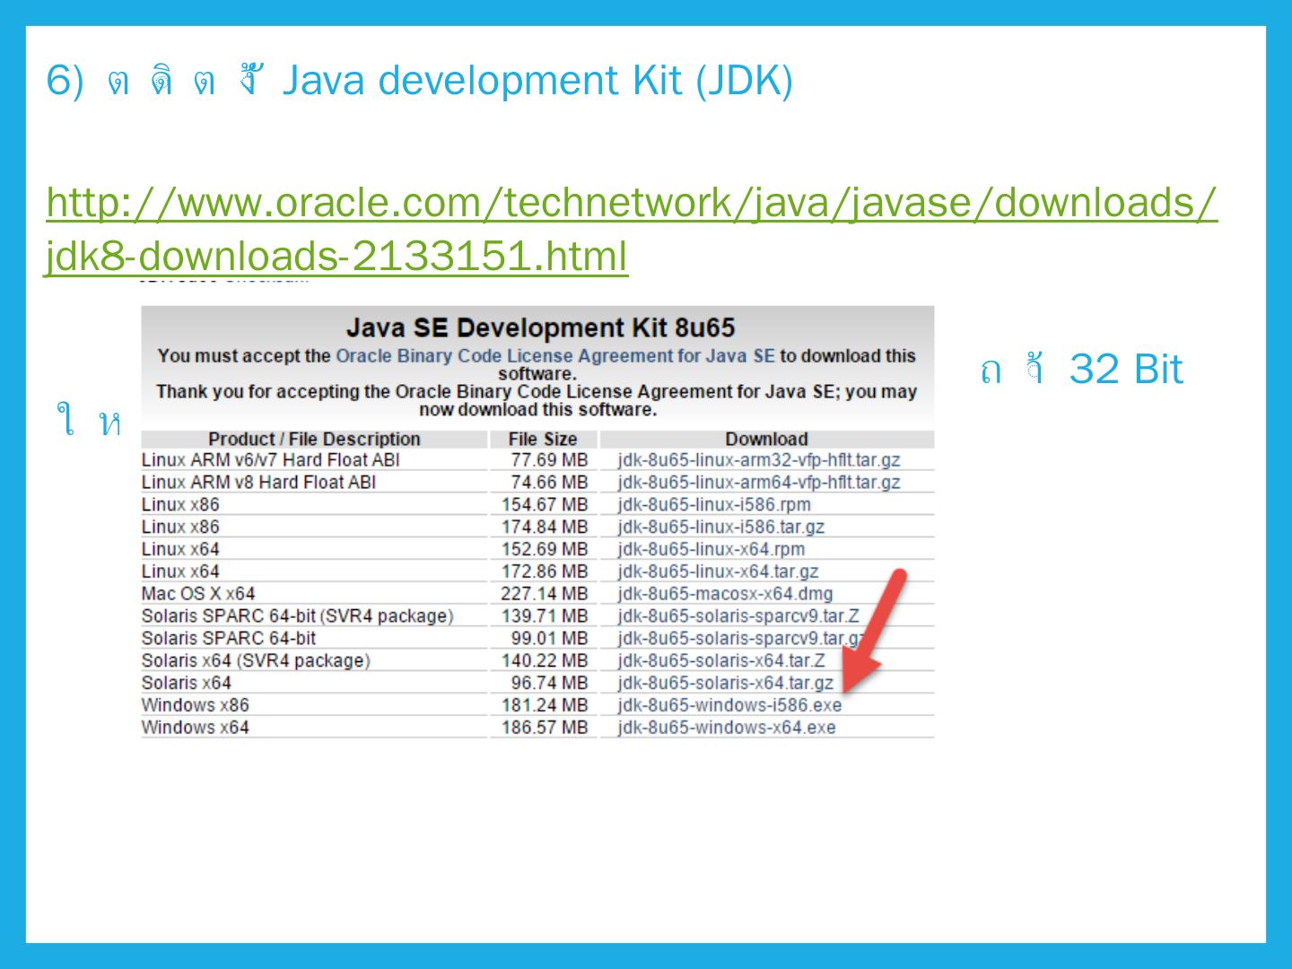Click the 'Windows x86' product row label
The width and height of the screenshot is (1292, 969).
click(195, 705)
